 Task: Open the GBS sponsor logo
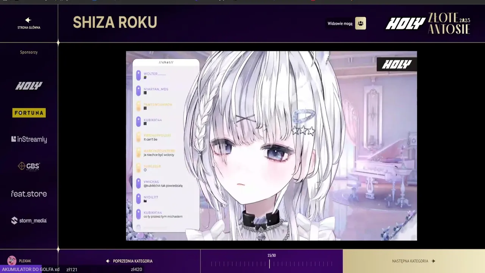click(x=29, y=166)
